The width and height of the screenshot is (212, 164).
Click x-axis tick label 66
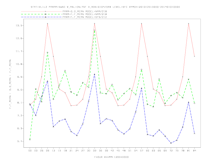159,151
